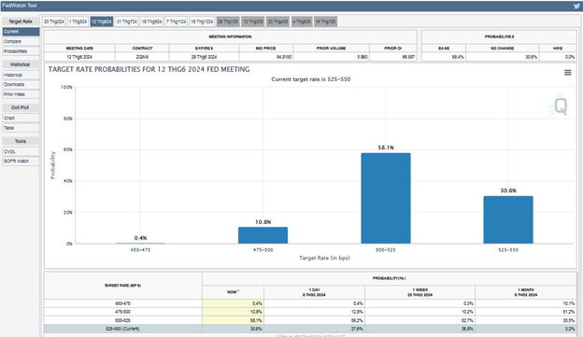
Task: Click the ZQM4 contract cell
Action: point(142,57)
